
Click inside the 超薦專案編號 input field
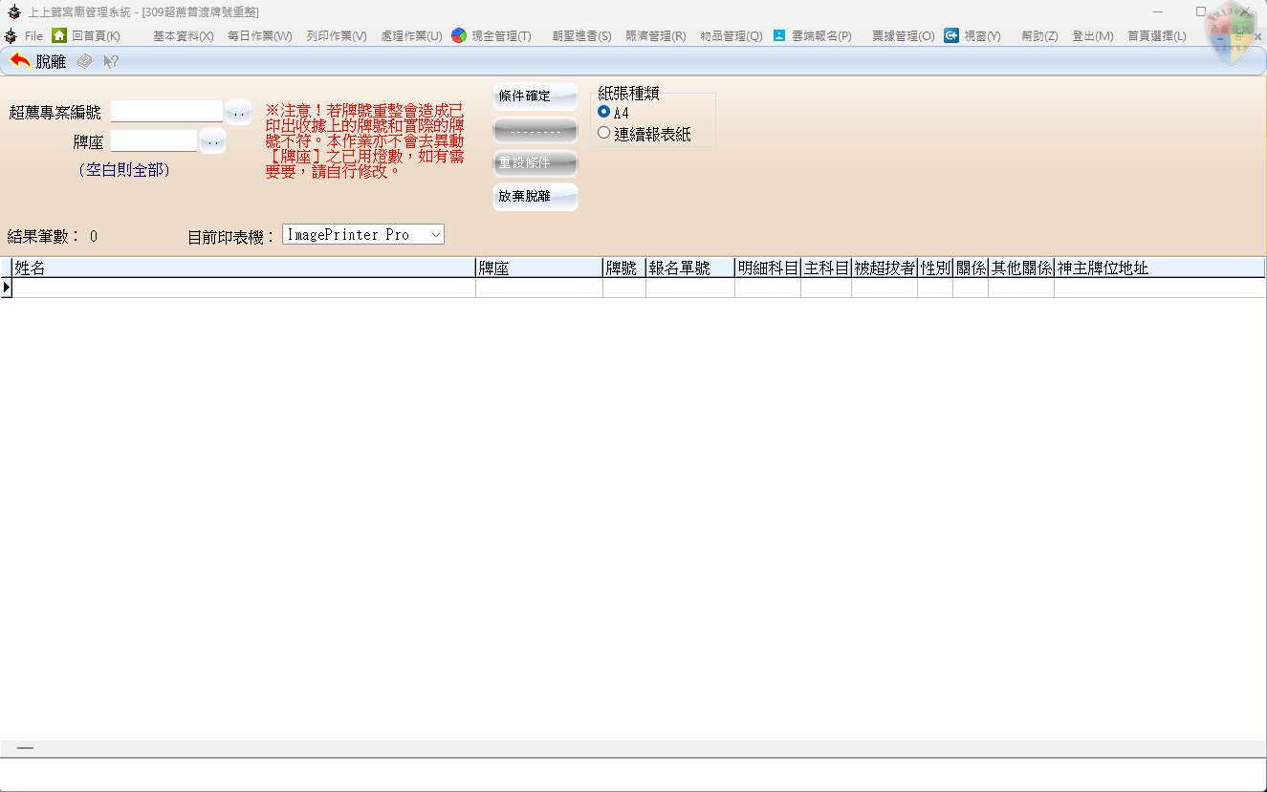tap(165, 111)
